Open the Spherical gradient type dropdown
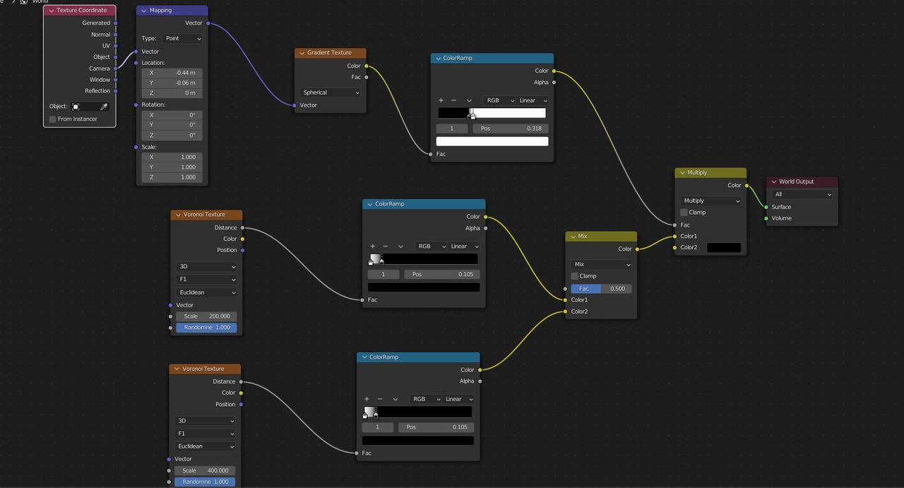The width and height of the screenshot is (904, 488). point(331,93)
